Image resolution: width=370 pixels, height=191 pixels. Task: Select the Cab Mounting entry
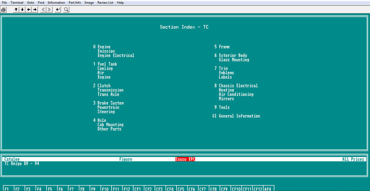[110, 125]
